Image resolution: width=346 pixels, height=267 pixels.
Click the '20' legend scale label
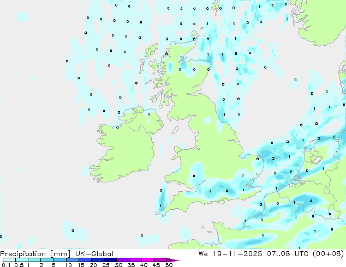(93, 265)
